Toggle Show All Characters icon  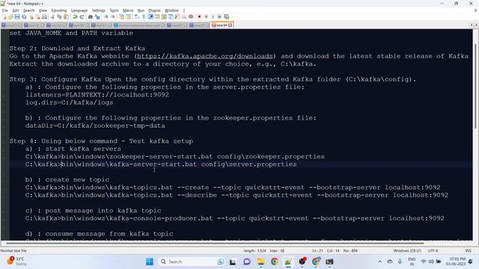click(x=143, y=16)
